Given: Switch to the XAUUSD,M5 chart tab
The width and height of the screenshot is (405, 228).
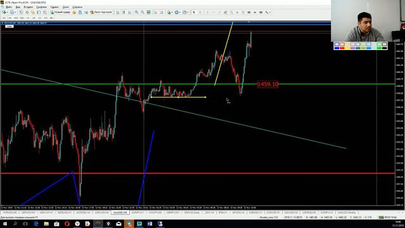Looking at the screenshot, I should point(120,213).
